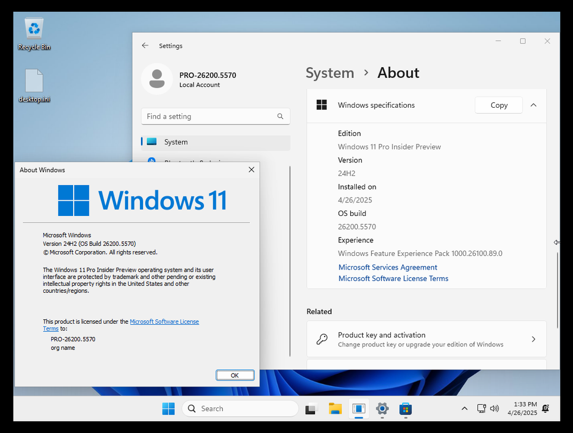Open Microsoft Software License Terms in Settings
The image size is (573, 433).
393,279
